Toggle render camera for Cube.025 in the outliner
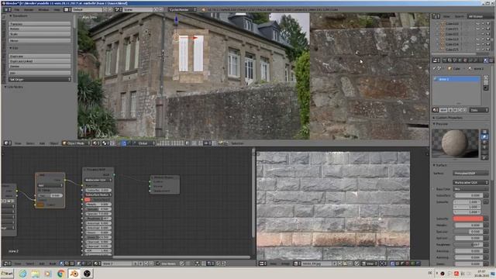496x279 pixels. [x=488, y=50]
